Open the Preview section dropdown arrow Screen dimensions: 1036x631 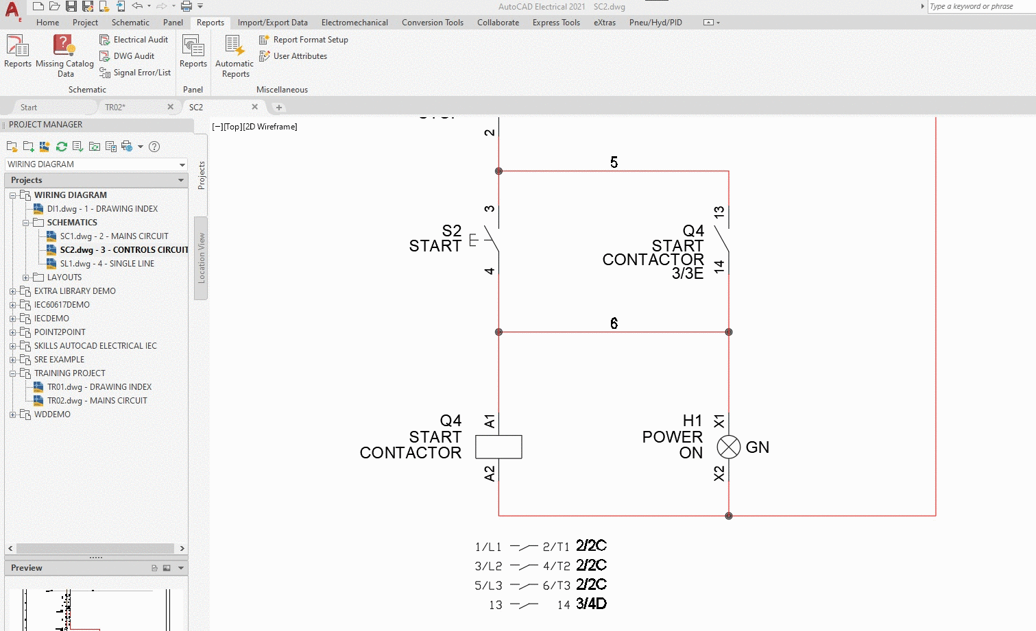coord(181,568)
